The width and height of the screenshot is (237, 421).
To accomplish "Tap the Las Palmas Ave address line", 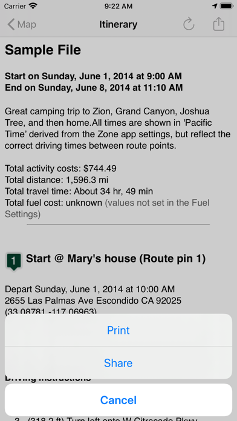I will coord(93,301).
